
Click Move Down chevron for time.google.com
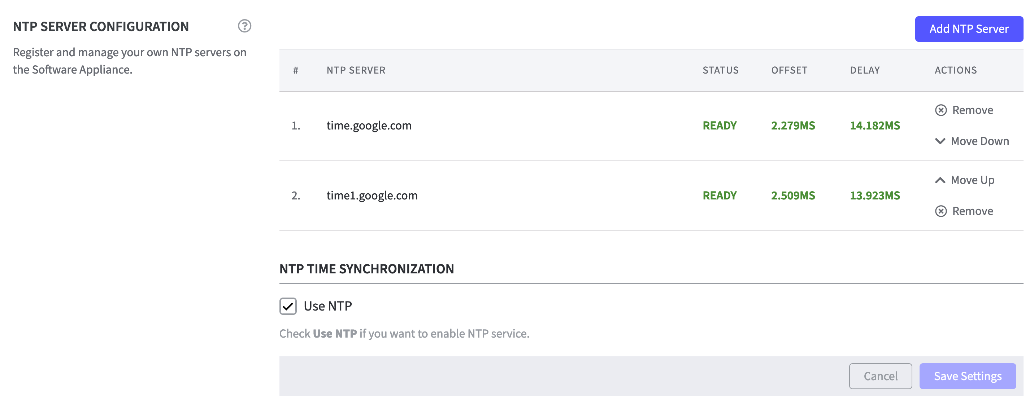pos(940,141)
